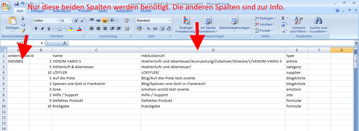Toggle bold formatting (F)
Viewport: 359px width, 131px height.
36,29
